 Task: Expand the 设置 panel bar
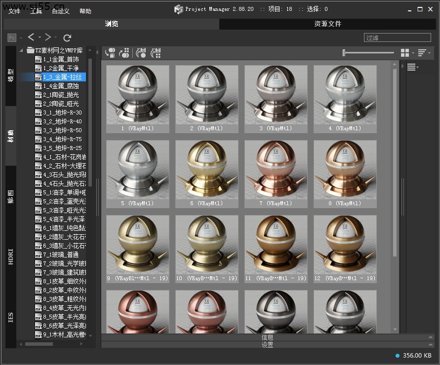[x=267, y=345]
